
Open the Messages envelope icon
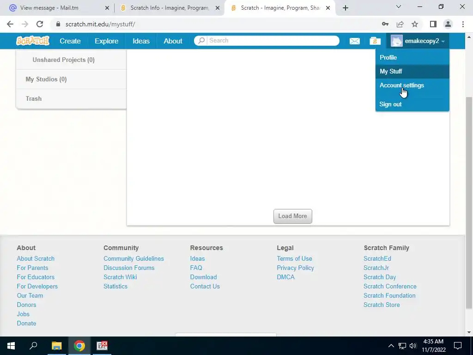354,41
